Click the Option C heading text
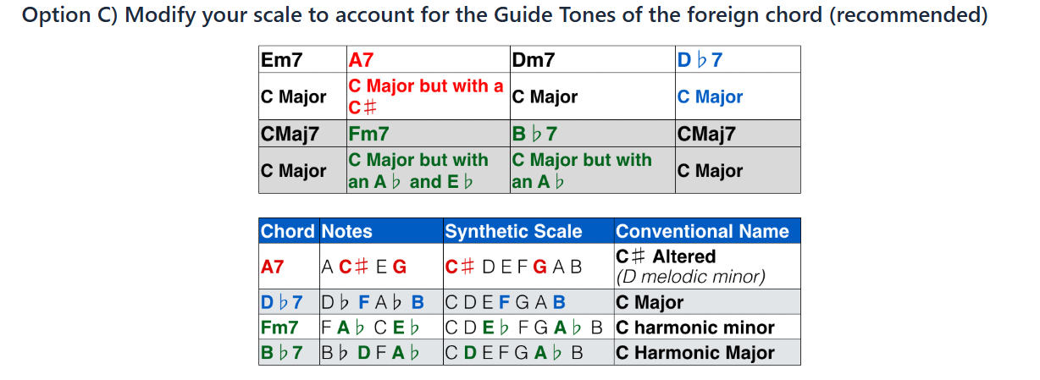 (x=504, y=16)
